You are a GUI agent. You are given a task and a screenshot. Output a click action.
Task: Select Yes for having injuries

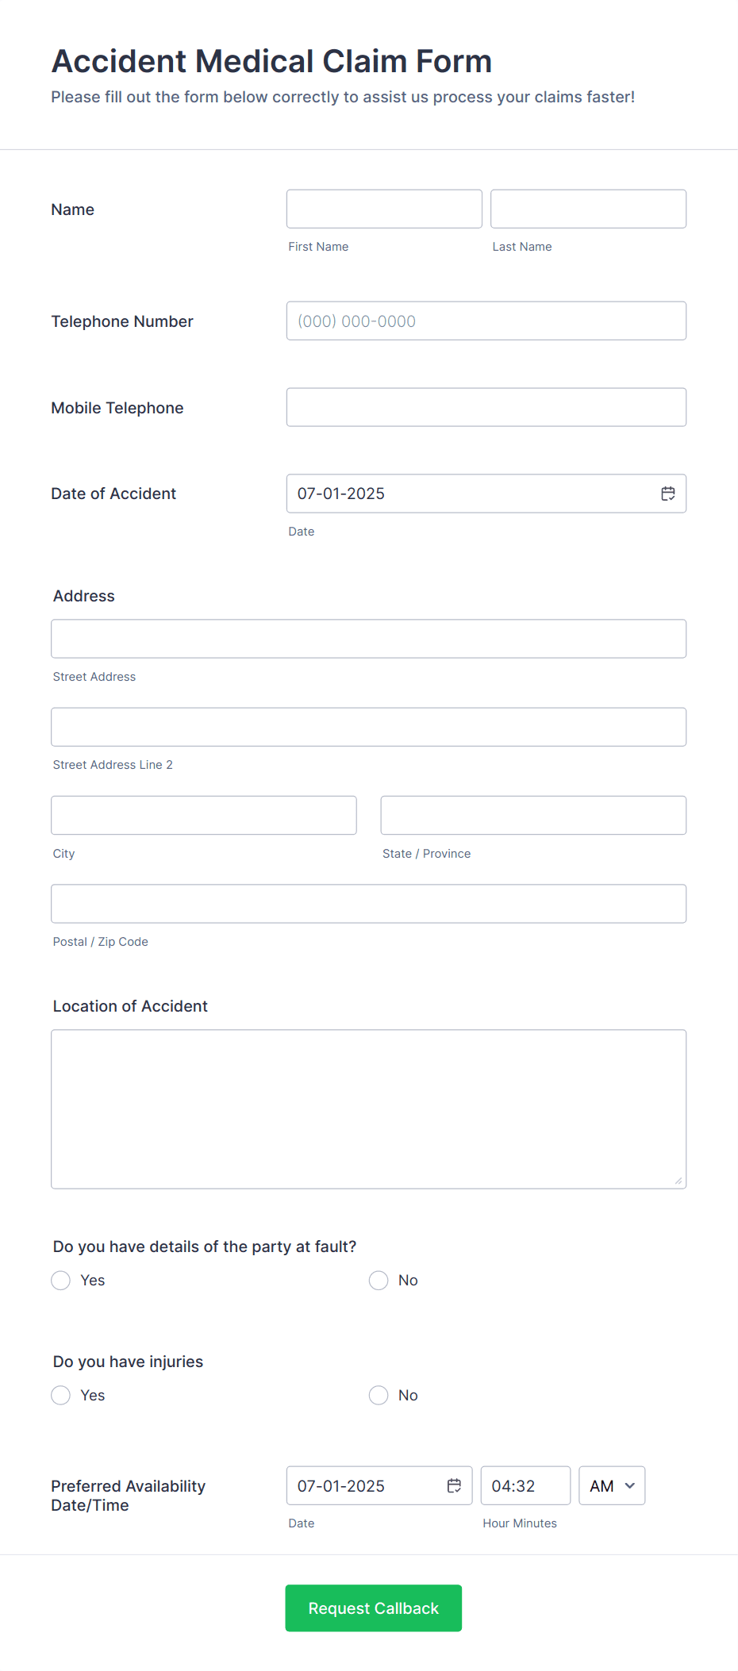pyautogui.click(x=60, y=1395)
